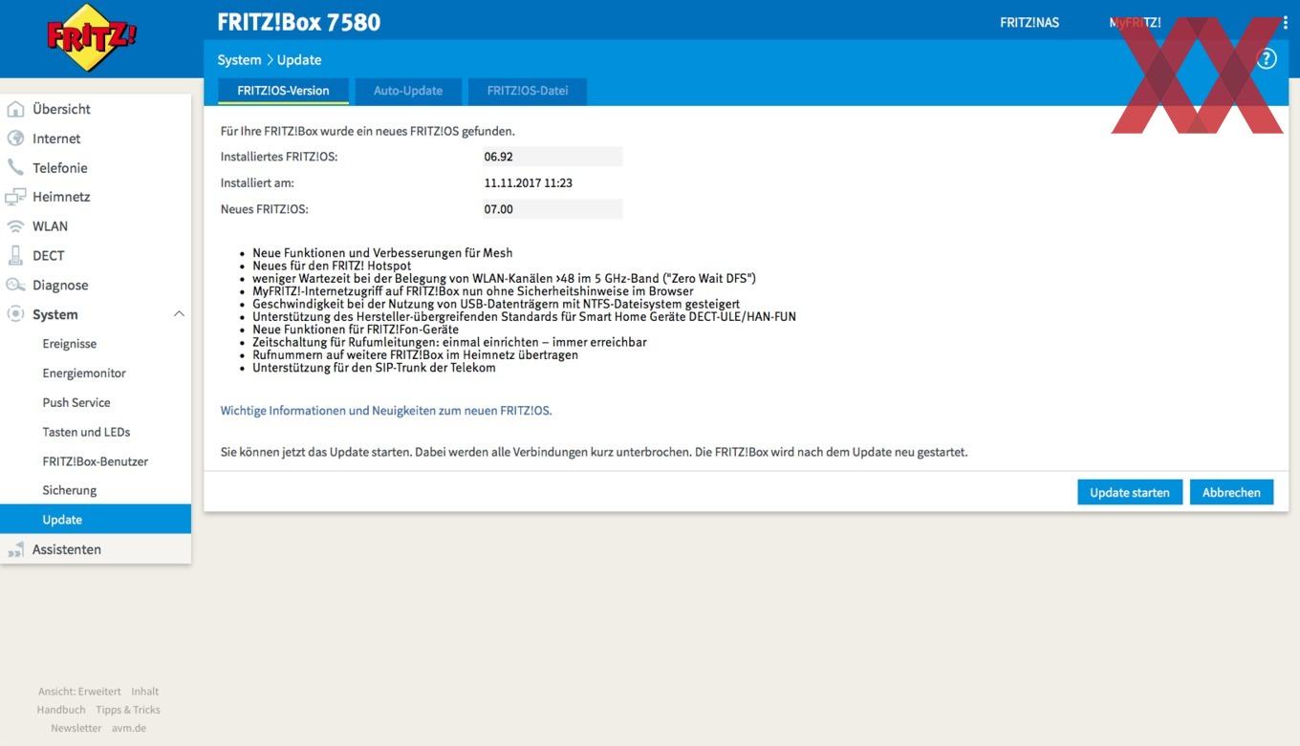Open the three-dot menu in header
The image size is (1300, 746).
pos(1285,22)
